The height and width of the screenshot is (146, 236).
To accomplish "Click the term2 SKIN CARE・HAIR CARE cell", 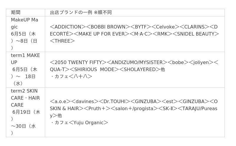I will (x=25, y=112).
